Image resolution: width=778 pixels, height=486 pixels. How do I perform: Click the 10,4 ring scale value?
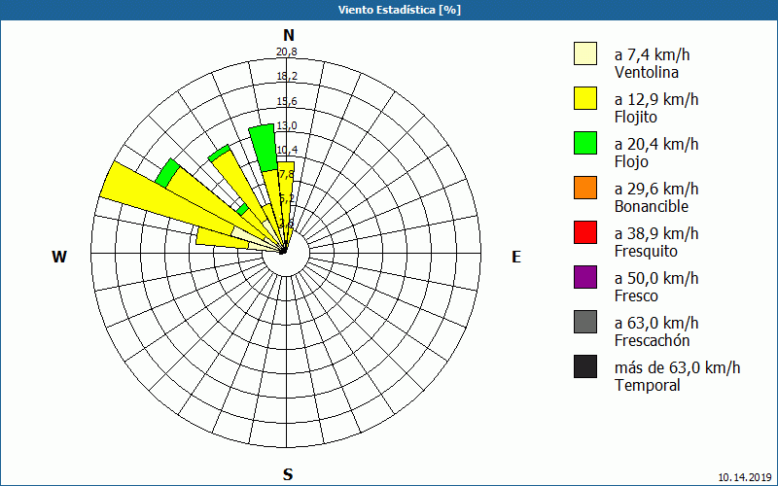pyautogui.click(x=287, y=150)
